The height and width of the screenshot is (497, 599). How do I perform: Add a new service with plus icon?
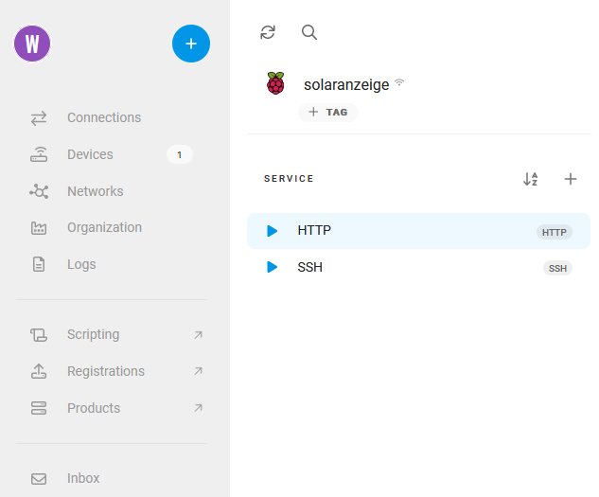click(571, 179)
